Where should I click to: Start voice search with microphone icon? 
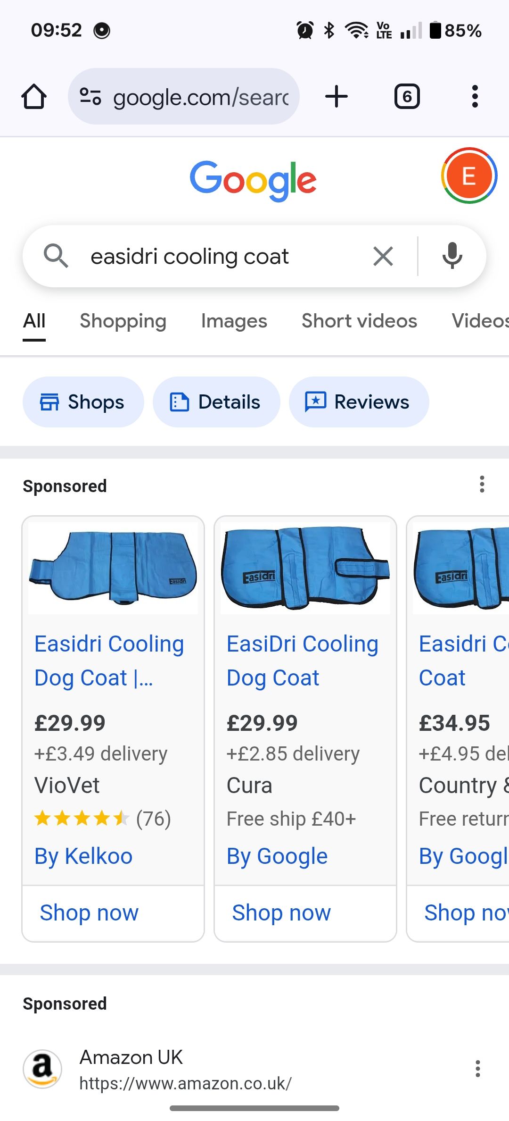(x=452, y=256)
